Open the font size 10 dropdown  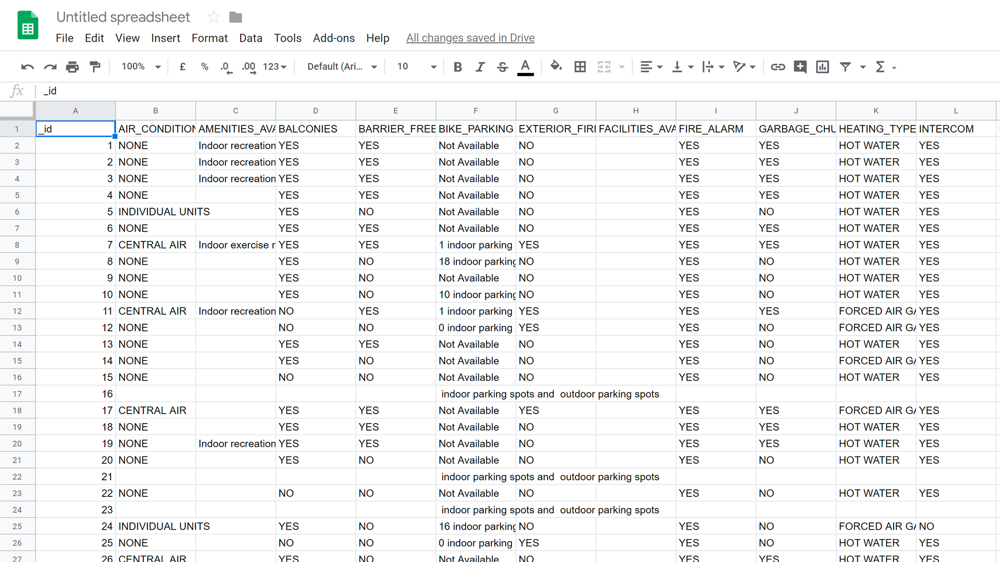click(x=416, y=67)
